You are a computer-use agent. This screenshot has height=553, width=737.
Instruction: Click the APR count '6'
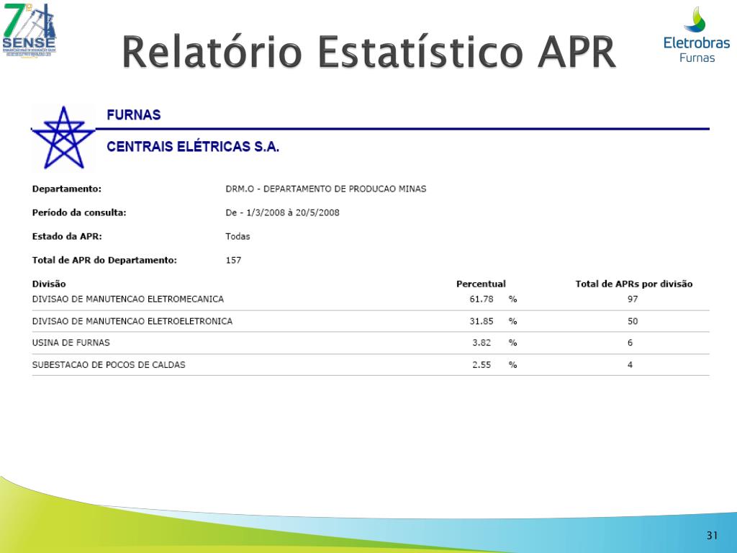coord(630,343)
